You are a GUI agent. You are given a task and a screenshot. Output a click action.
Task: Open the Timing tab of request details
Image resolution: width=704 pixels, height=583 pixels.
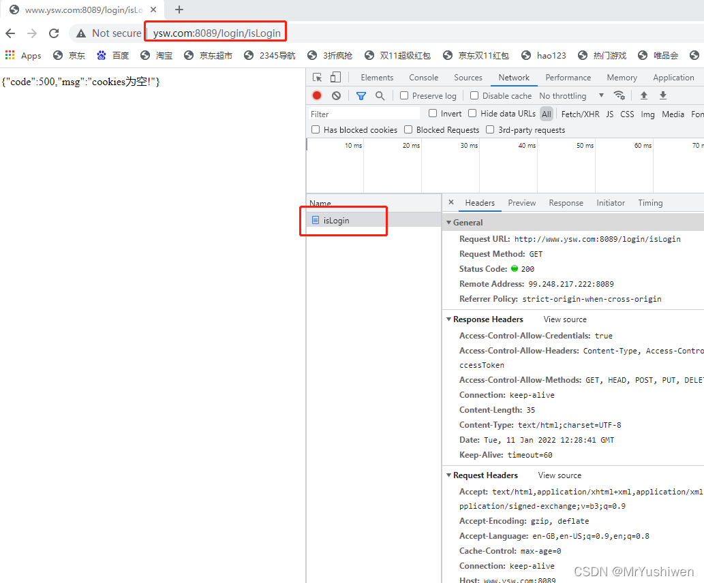click(x=650, y=203)
